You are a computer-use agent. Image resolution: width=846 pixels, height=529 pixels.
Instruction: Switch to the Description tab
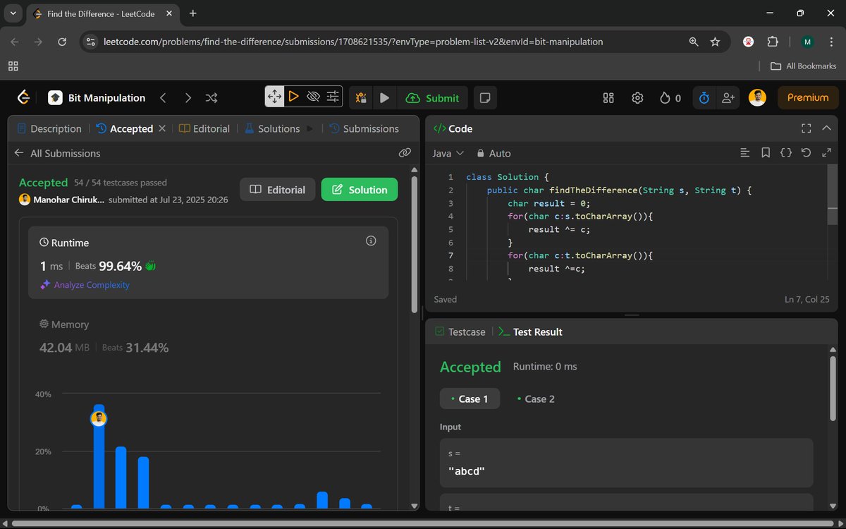coord(49,128)
